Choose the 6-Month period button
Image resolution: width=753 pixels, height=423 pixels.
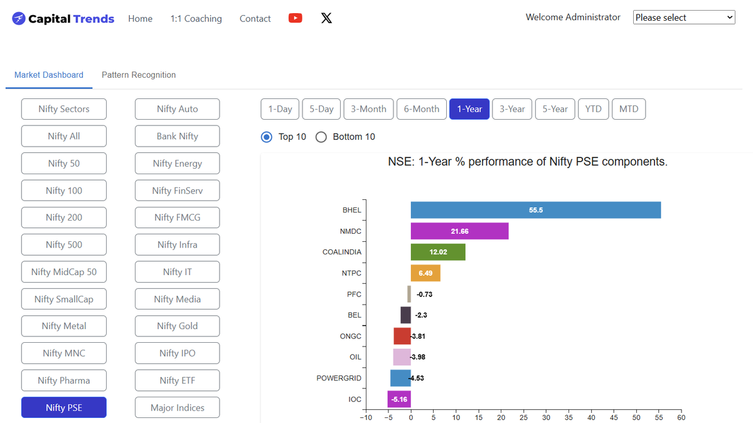(x=422, y=109)
